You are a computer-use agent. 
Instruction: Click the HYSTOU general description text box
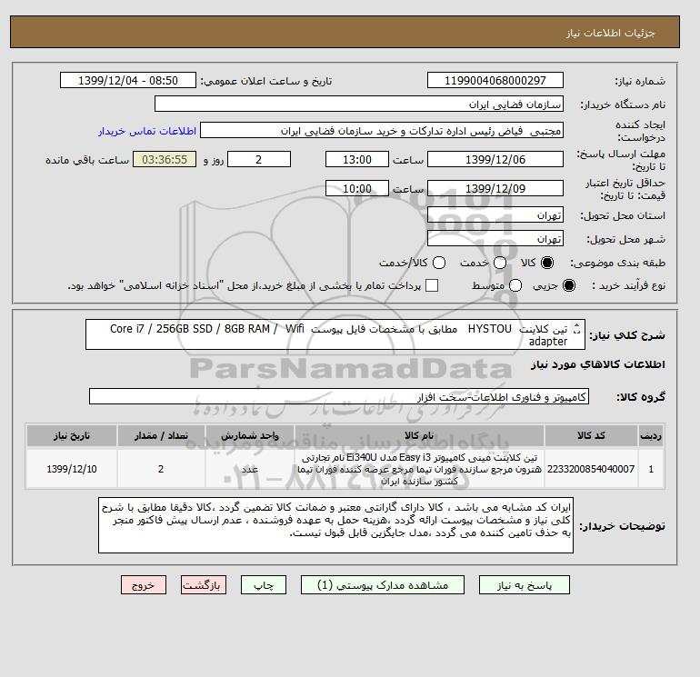[x=335, y=334]
